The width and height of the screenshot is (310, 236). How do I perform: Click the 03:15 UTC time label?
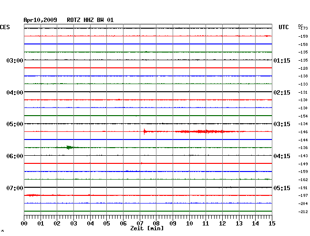pyautogui.click(x=282, y=124)
